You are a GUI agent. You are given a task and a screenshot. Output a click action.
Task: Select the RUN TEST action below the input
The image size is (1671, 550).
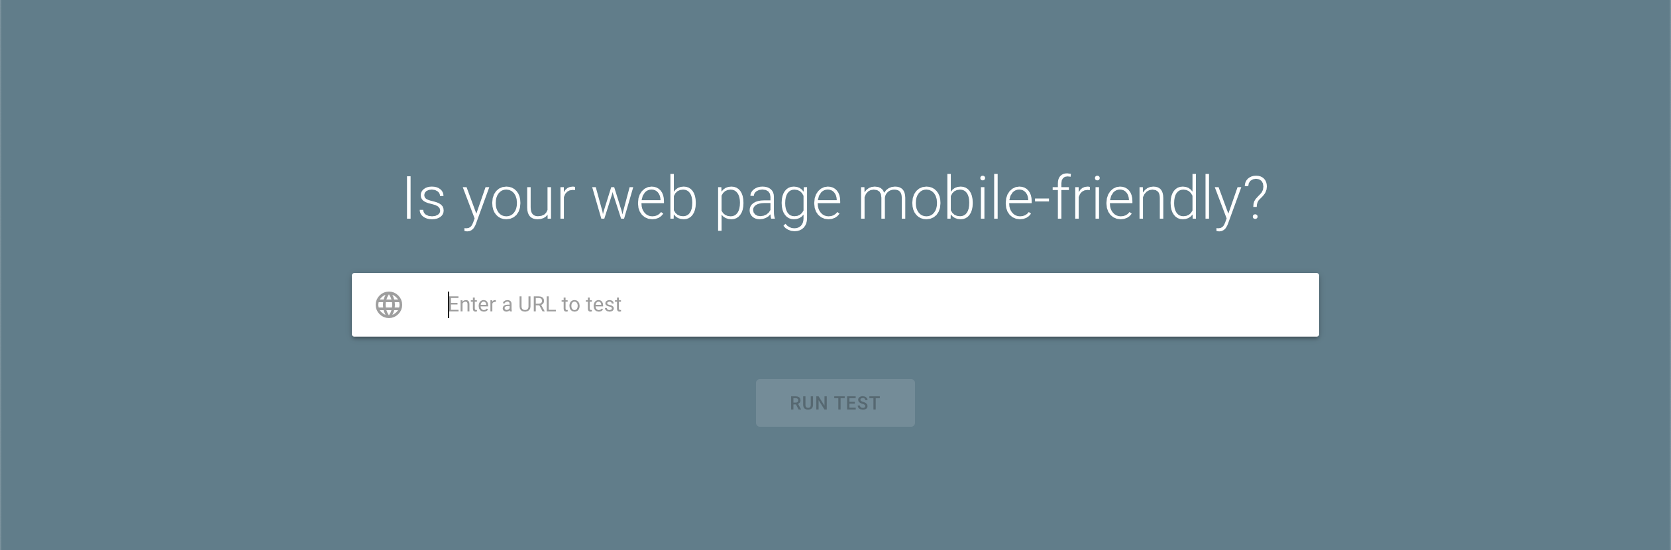point(835,402)
